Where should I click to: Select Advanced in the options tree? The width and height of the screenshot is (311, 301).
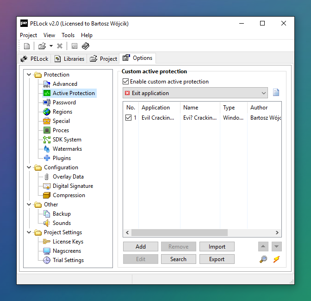coord(65,84)
